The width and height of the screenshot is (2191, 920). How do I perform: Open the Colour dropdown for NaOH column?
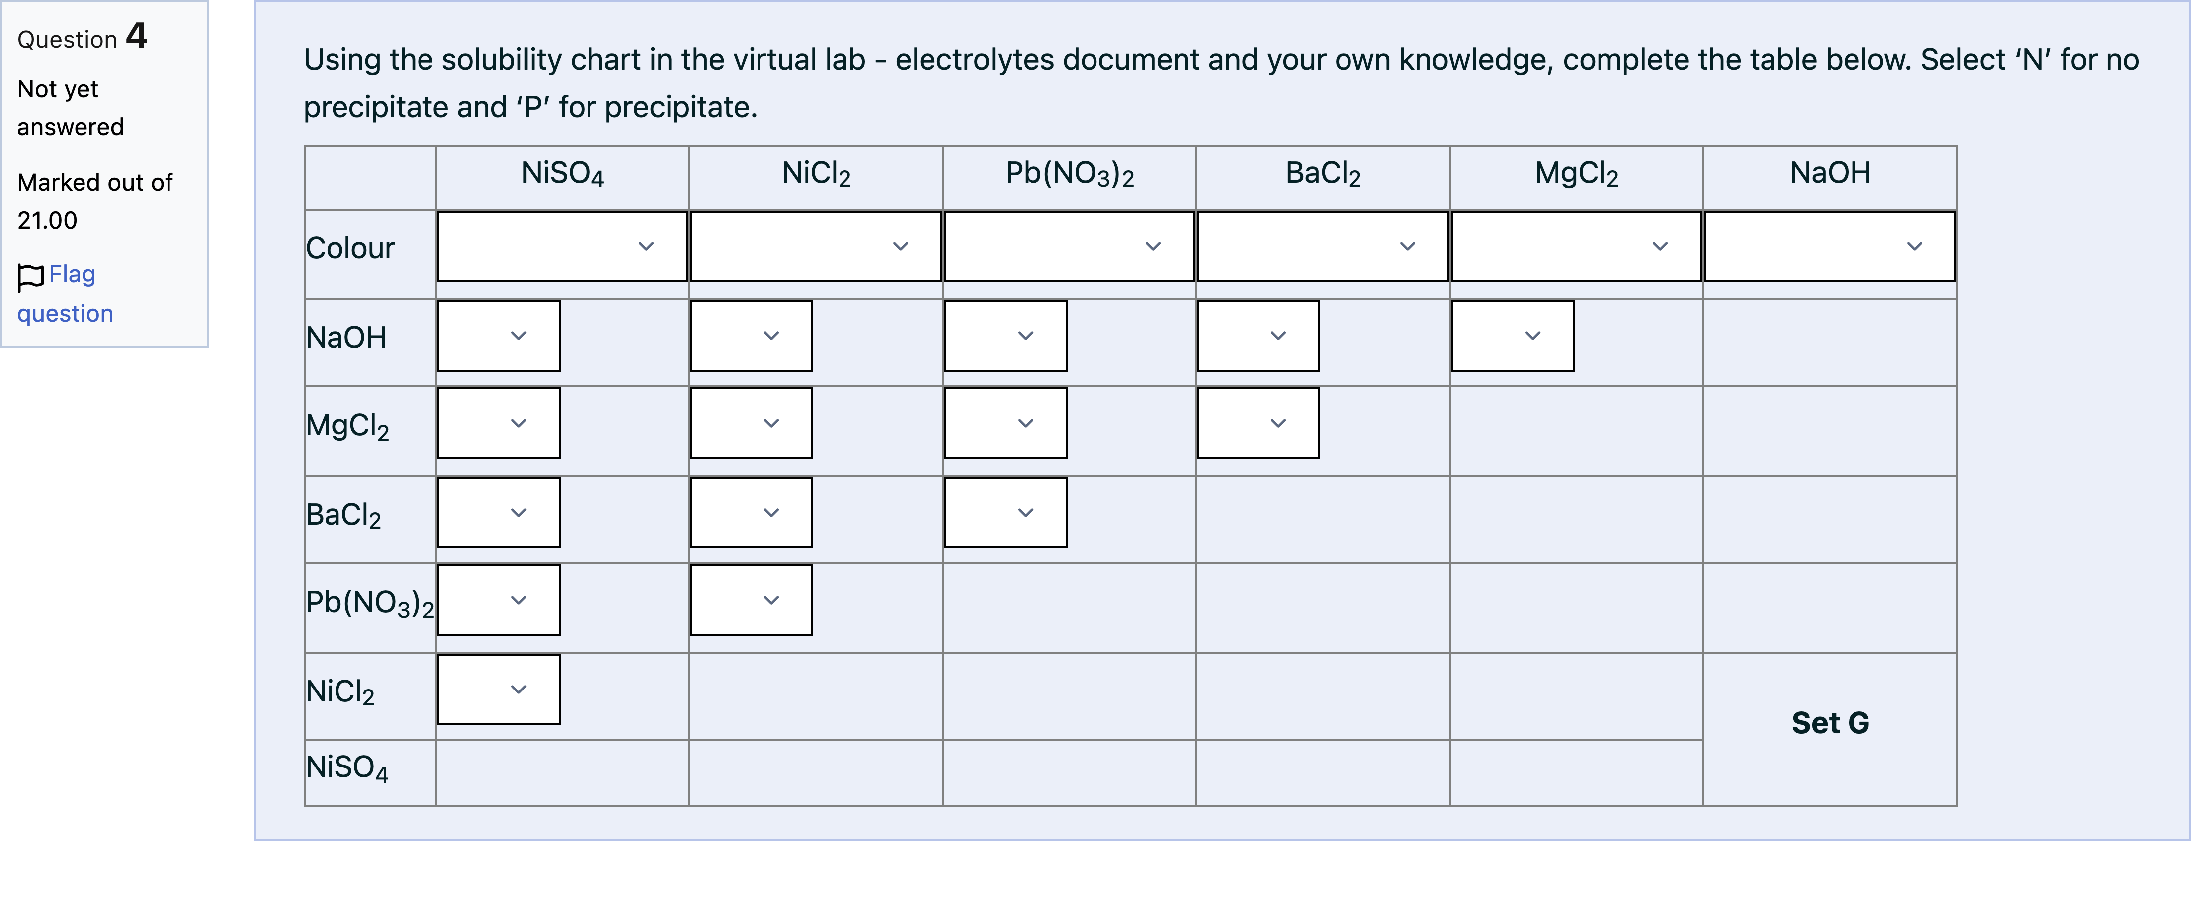pos(1830,246)
